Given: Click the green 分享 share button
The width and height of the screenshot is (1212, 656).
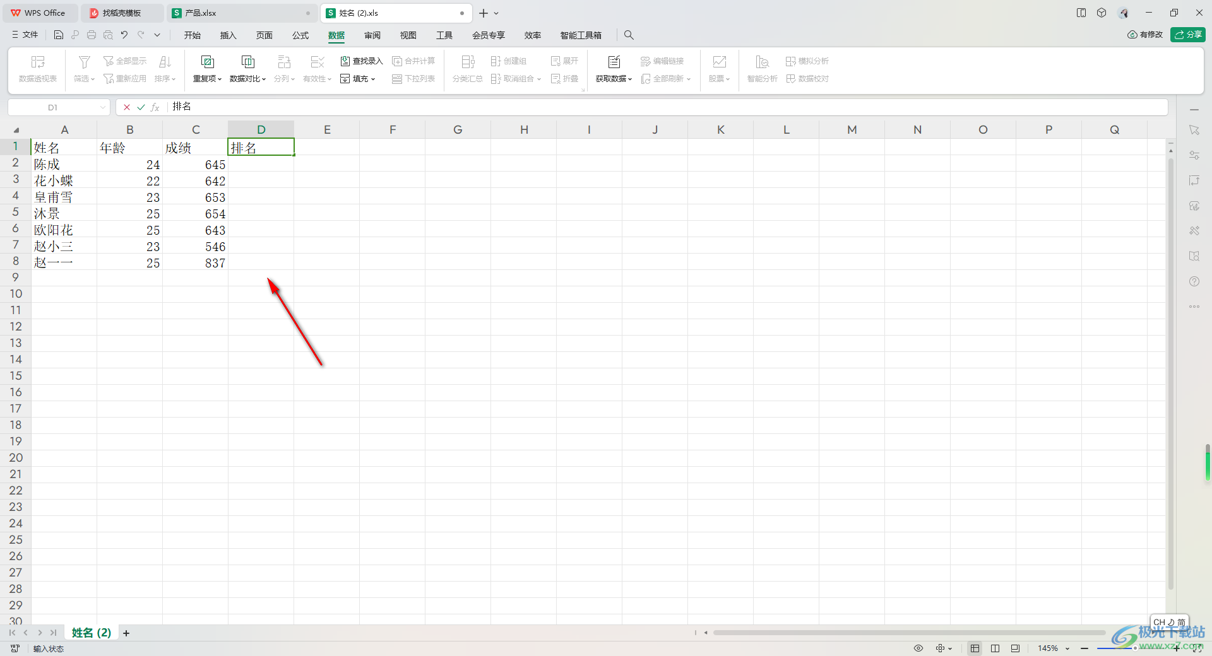Looking at the screenshot, I should (1188, 35).
